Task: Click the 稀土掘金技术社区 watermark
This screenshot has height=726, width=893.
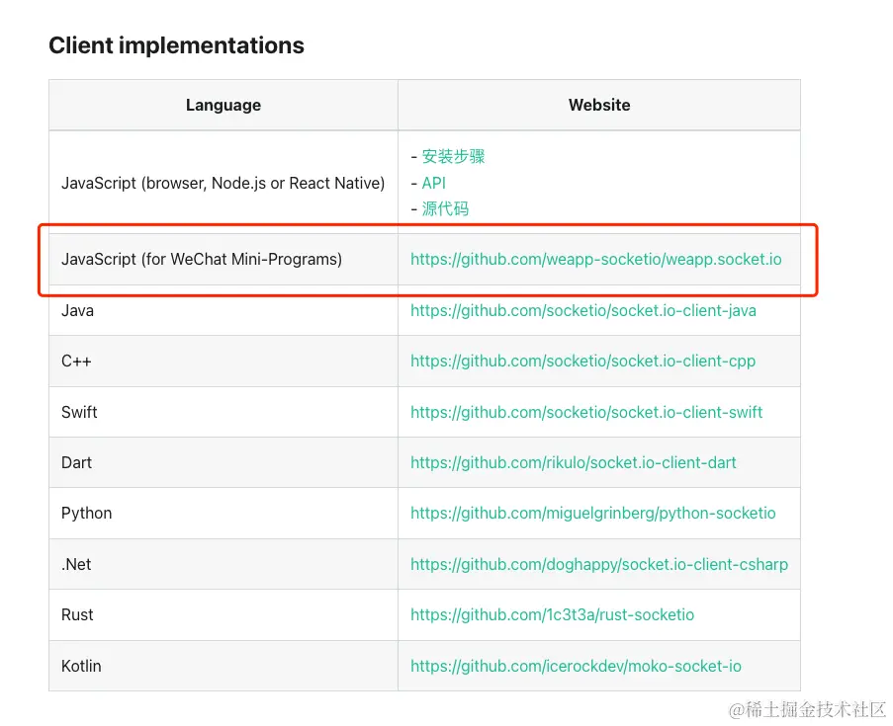Action: 807,709
